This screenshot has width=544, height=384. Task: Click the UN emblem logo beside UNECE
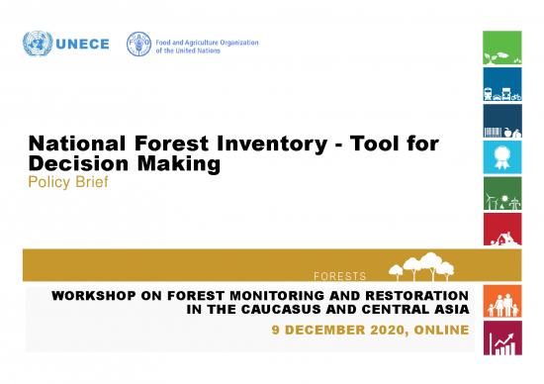point(38,44)
